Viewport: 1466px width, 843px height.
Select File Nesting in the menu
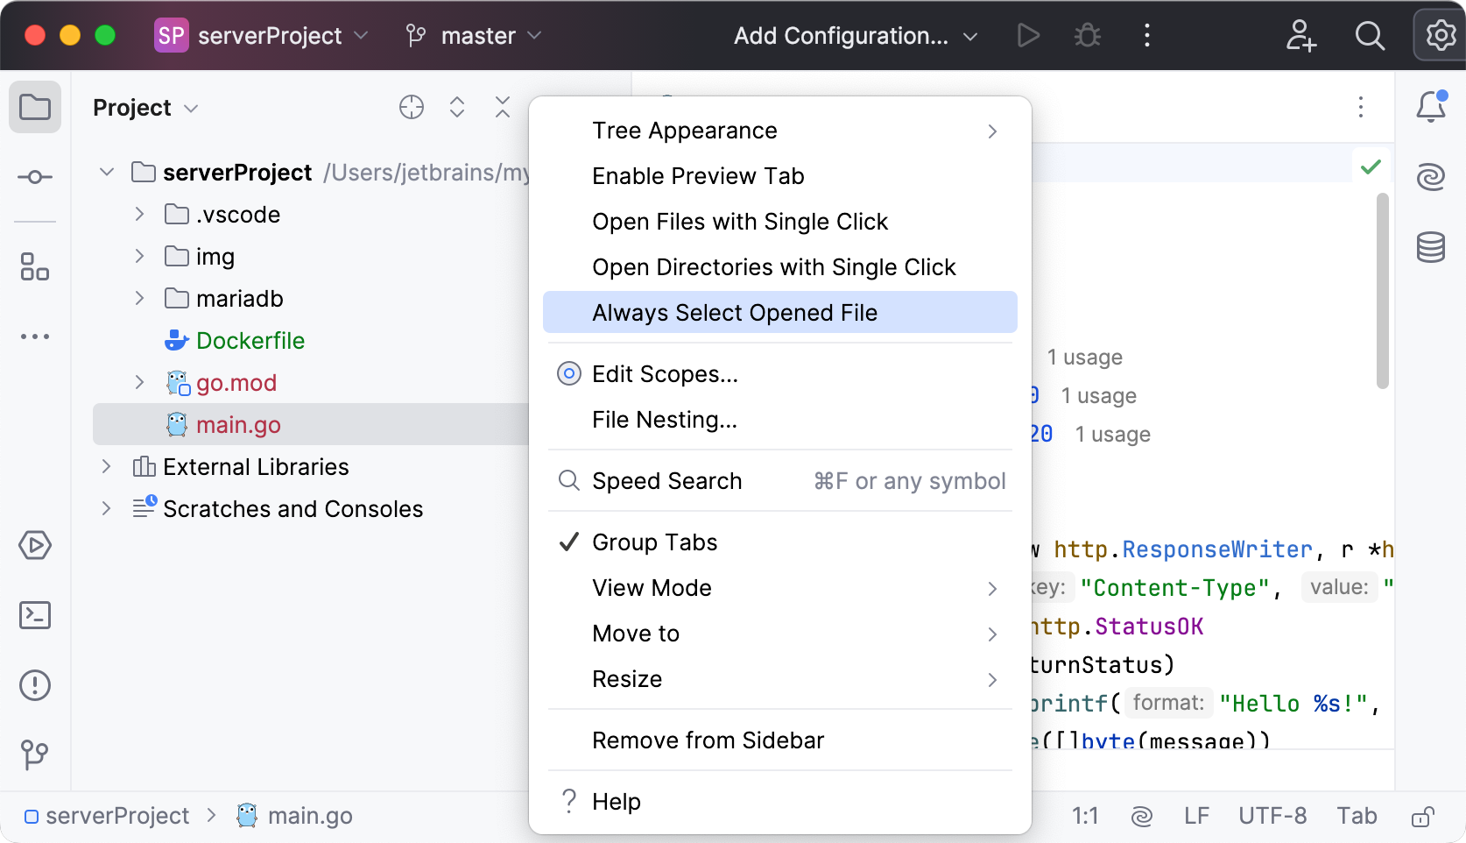pyautogui.click(x=664, y=420)
